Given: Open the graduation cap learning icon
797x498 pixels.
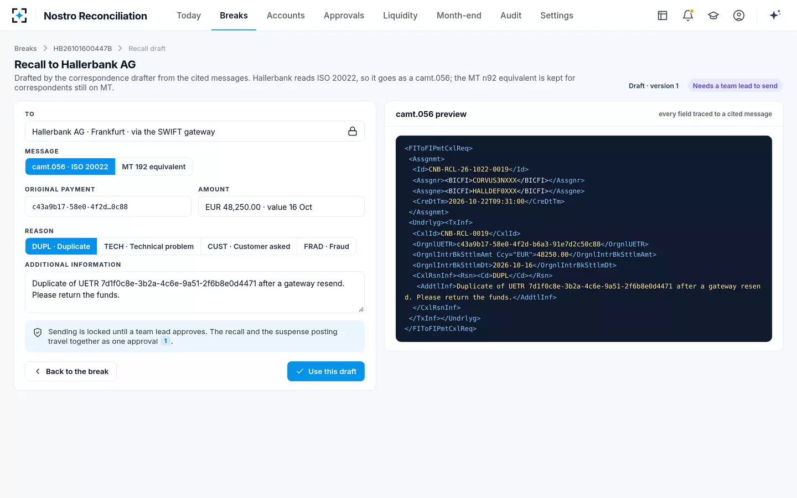Looking at the screenshot, I should point(713,15).
